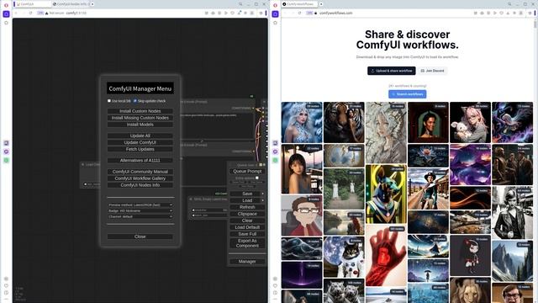The image size is (538, 303).
Task: Close the ComfyUI Manager Menu
Action: click(x=140, y=237)
